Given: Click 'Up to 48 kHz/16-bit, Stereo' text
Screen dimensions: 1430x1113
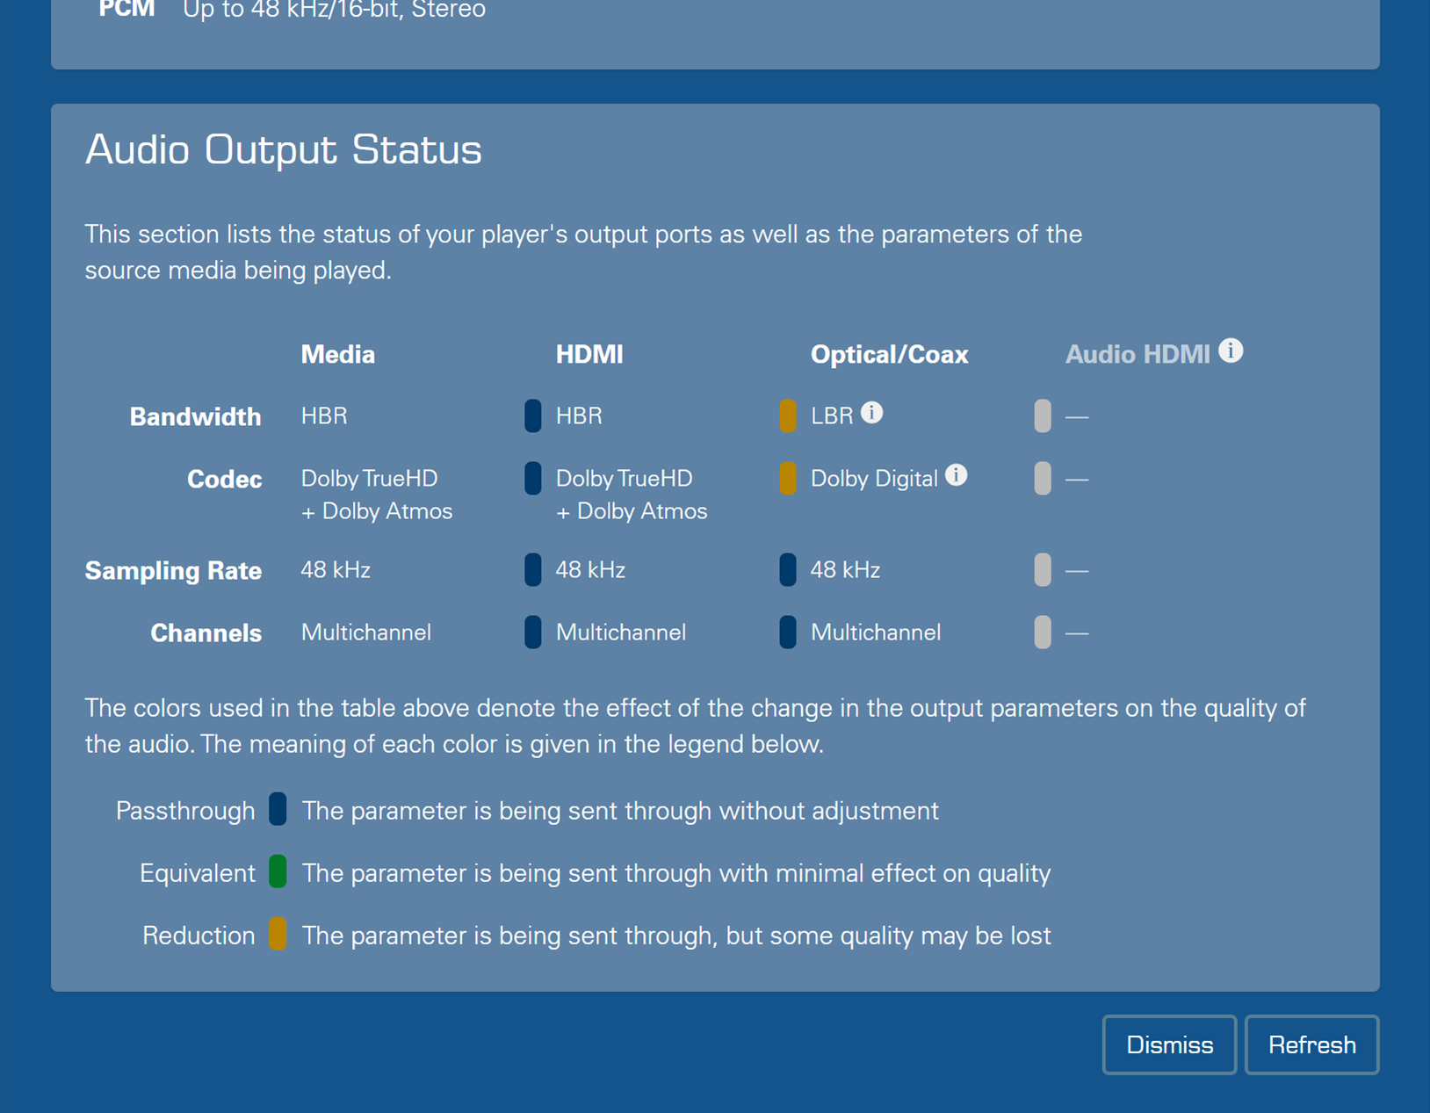Looking at the screenshot, I should pos(334,10).
